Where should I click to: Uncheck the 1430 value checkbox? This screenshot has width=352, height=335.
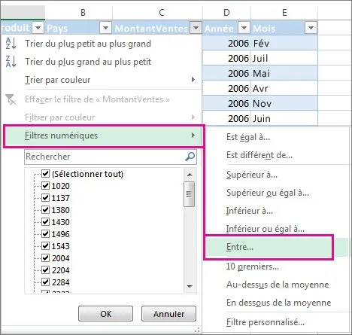pos(45,222)
